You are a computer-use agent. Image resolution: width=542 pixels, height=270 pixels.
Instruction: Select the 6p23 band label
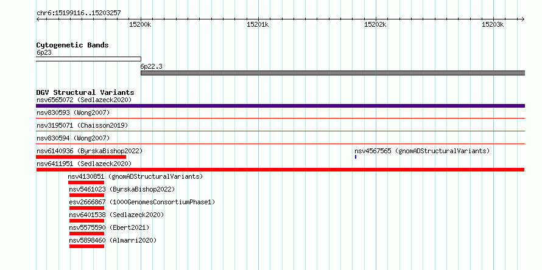(x=44, y=53)
